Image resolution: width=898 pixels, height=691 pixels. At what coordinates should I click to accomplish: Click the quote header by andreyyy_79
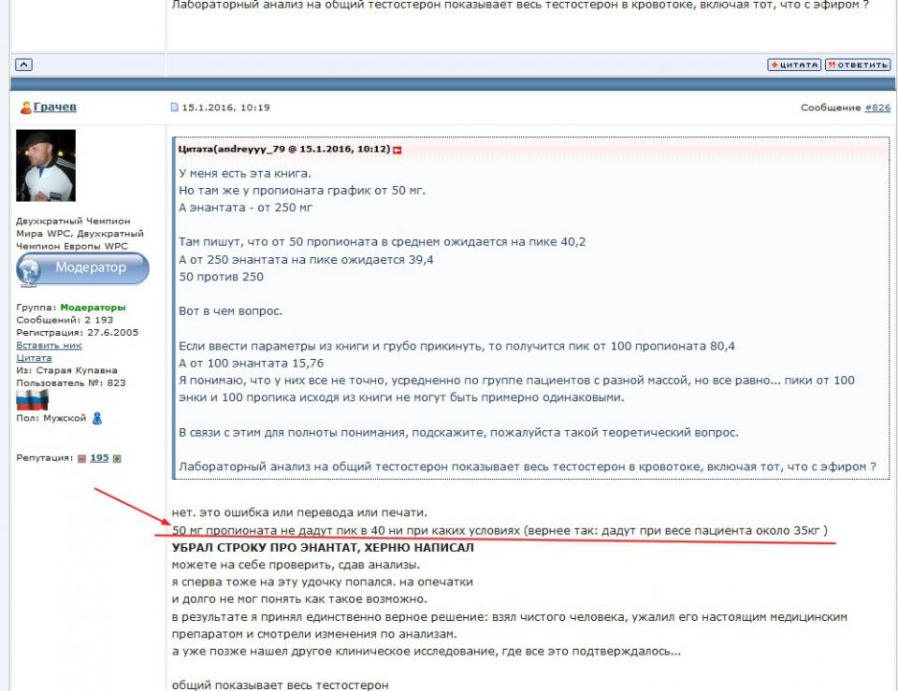click(x=284, y=150)
